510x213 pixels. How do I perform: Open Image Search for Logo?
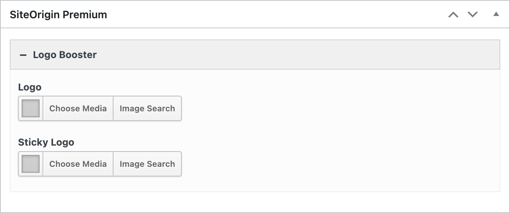tap(147, 108)
